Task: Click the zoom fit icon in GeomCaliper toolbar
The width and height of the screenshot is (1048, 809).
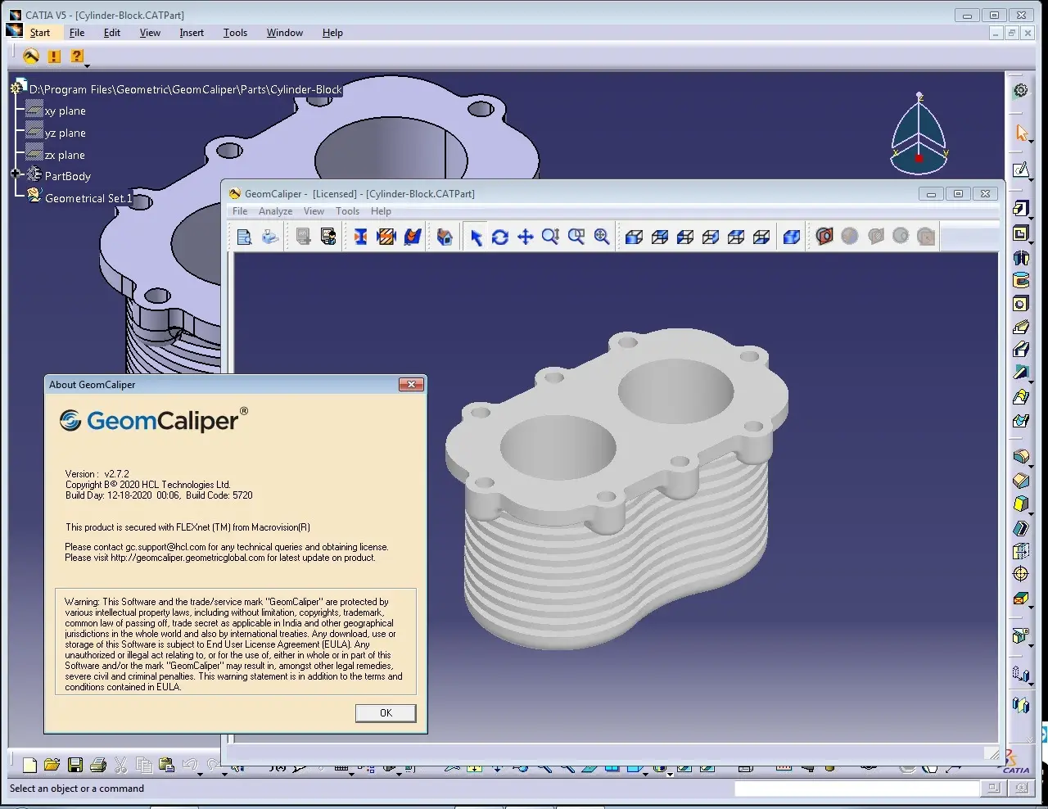Action: (602, 237)
